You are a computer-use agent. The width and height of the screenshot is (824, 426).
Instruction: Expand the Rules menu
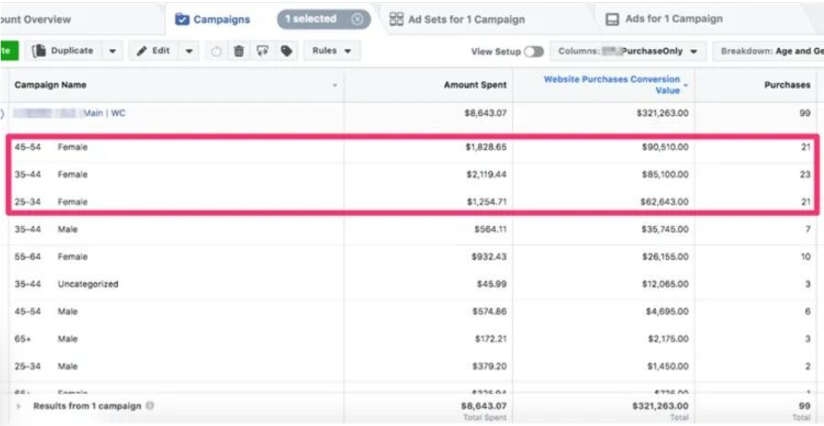[332, 51]
